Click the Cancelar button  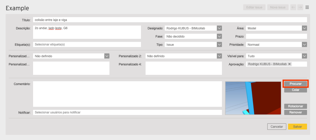click(277, 126)
